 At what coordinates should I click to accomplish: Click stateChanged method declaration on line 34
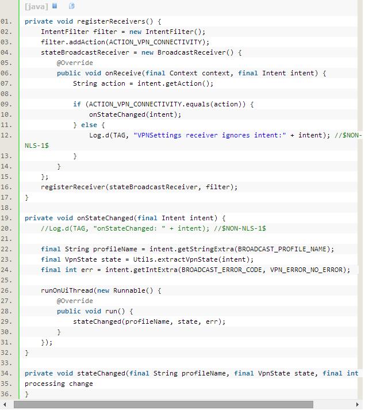(x=101, y=373)
